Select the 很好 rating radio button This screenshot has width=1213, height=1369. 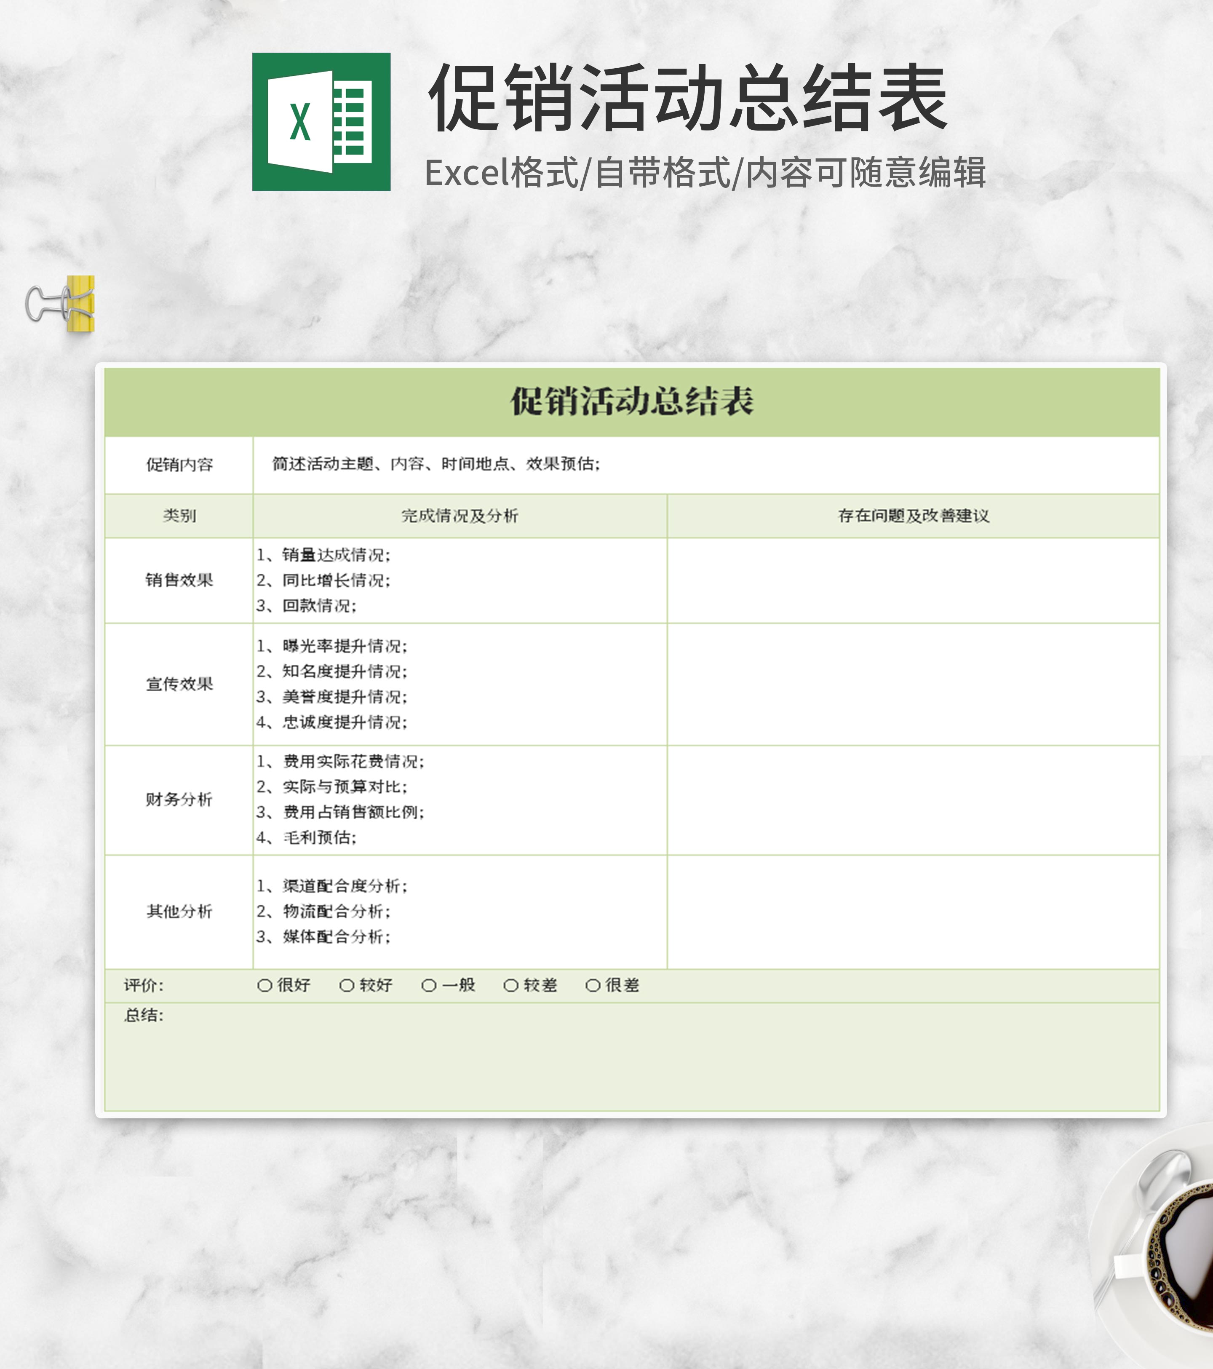[265, 985]
